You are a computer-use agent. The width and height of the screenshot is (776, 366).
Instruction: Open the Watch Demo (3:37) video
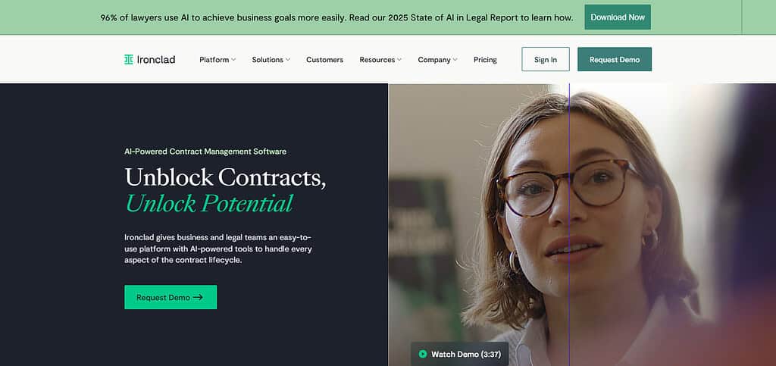[460, 354]
